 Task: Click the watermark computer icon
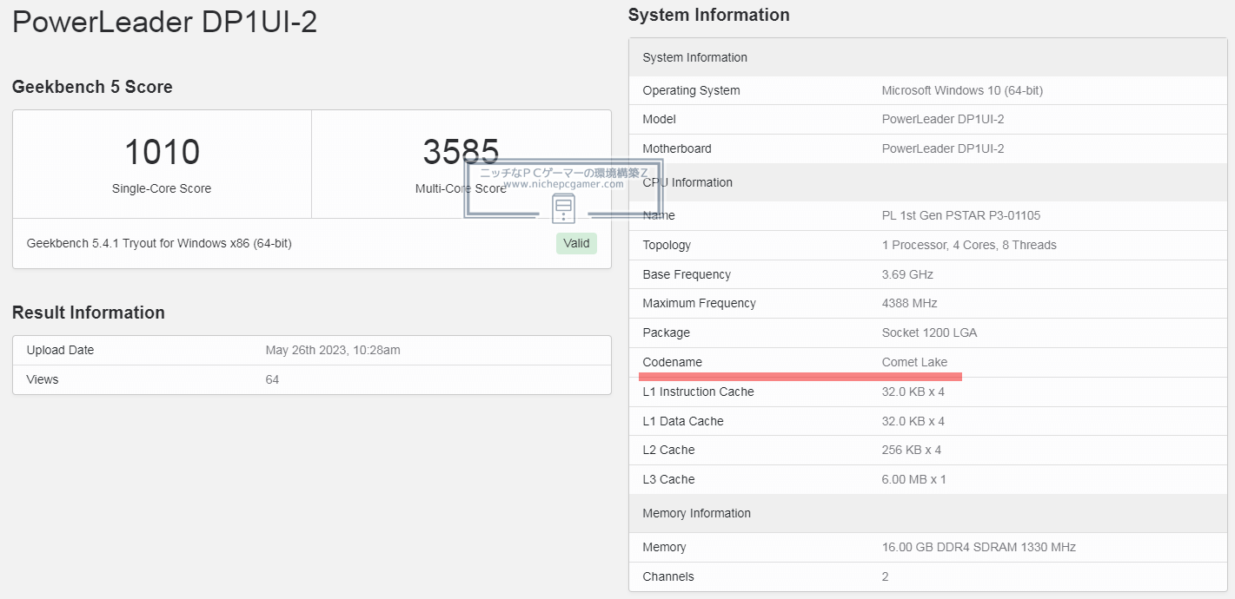tap(563, 208)
